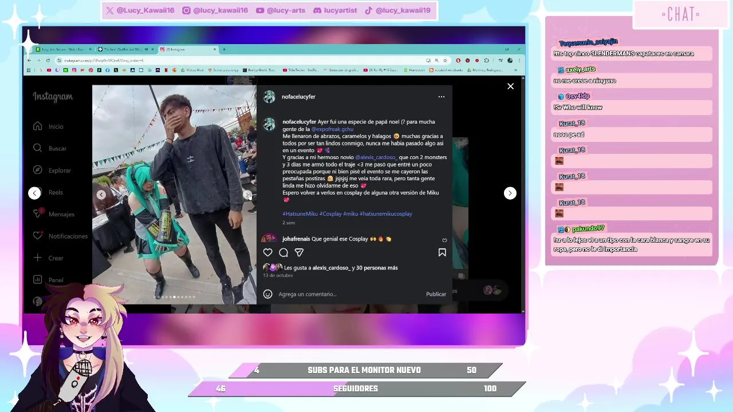Open the #hatsunemikucosplay hashtag

(x=386, y=214)
